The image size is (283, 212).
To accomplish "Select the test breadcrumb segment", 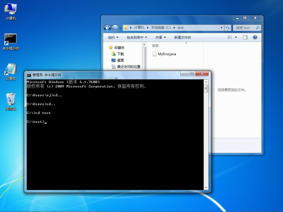I will click(x=180, y=28).
